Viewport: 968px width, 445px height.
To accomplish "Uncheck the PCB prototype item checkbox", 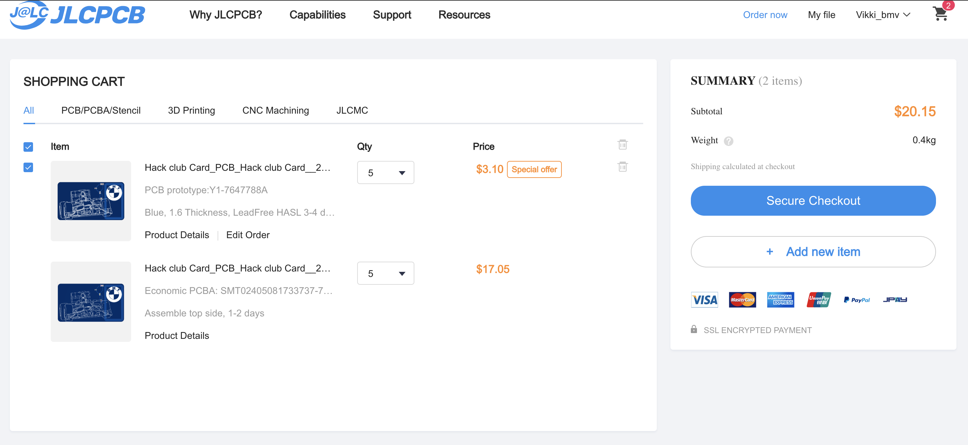I will tap(28, 167).
